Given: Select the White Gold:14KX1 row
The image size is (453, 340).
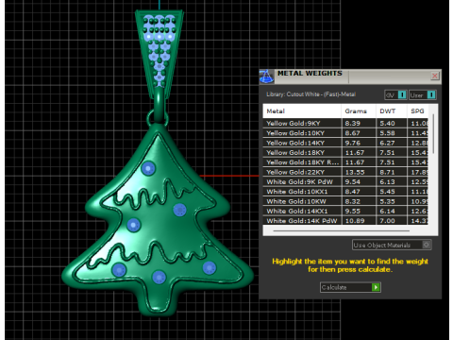Looking at the screenshot, I should tap(345, 211).
